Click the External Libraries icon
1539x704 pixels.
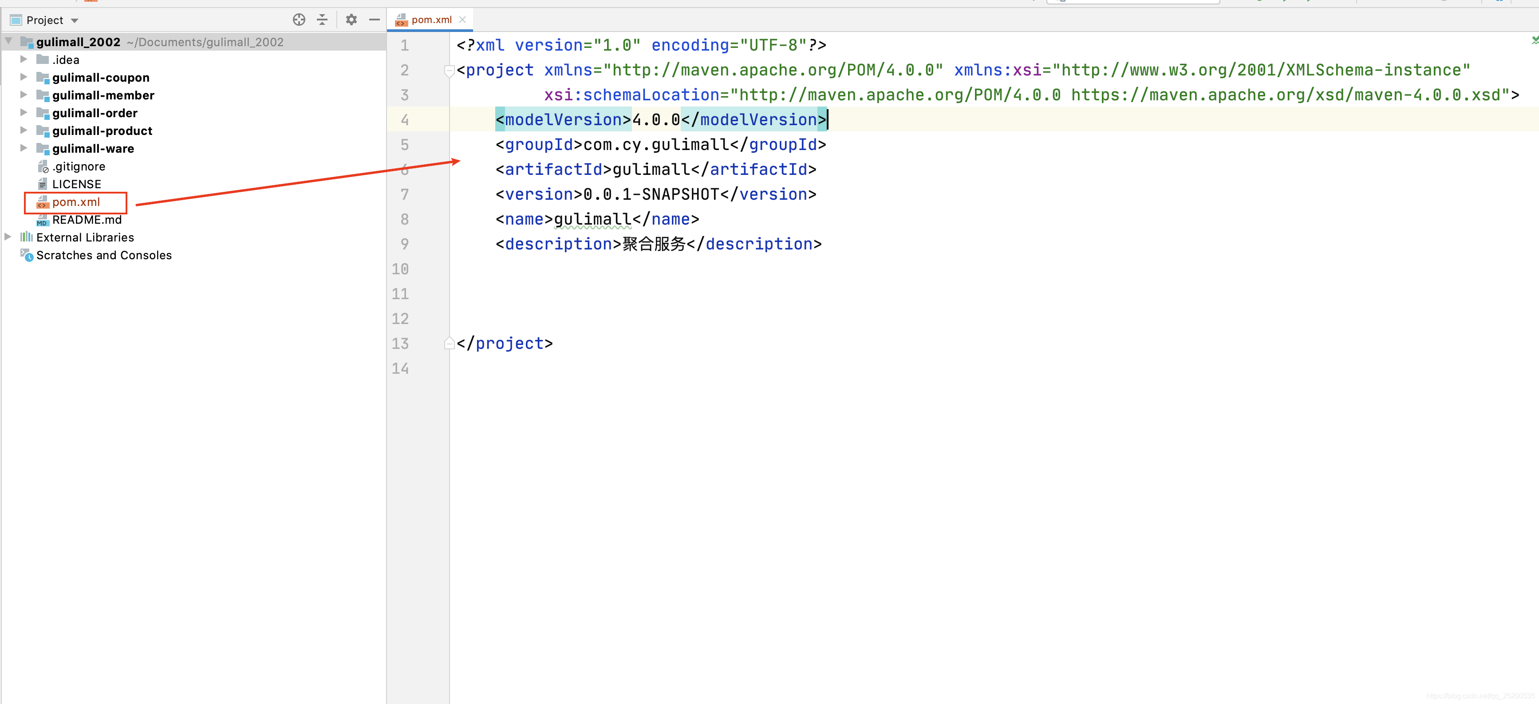click(x=27, y=237)
